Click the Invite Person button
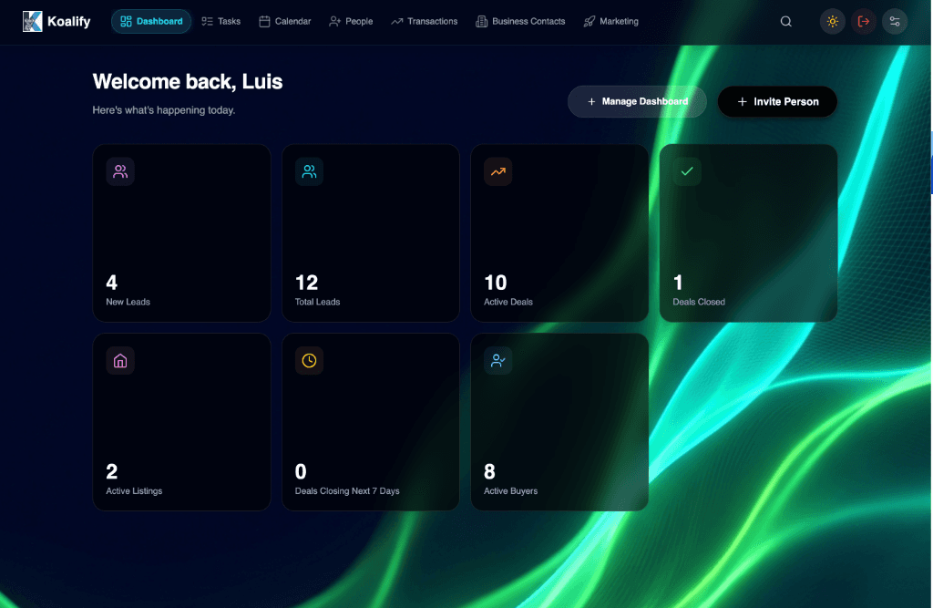 coord(777,101)
